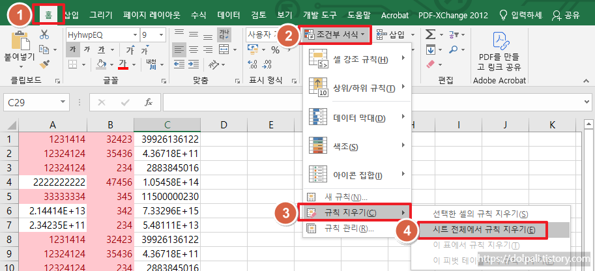
Task: Open the 개발 도구 tab
Action: (320, 15)
